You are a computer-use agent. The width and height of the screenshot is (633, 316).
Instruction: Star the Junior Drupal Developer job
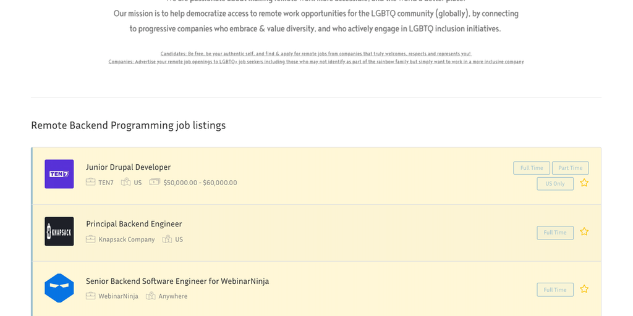[x=584, y=183]
